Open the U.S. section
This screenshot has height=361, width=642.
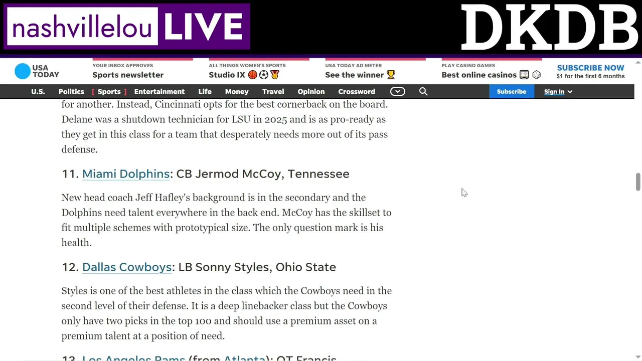[38, 91]
